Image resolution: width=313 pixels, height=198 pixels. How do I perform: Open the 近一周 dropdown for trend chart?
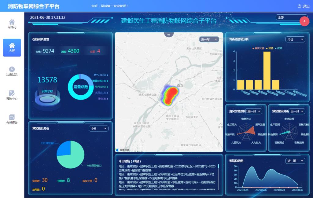(295, 161)
